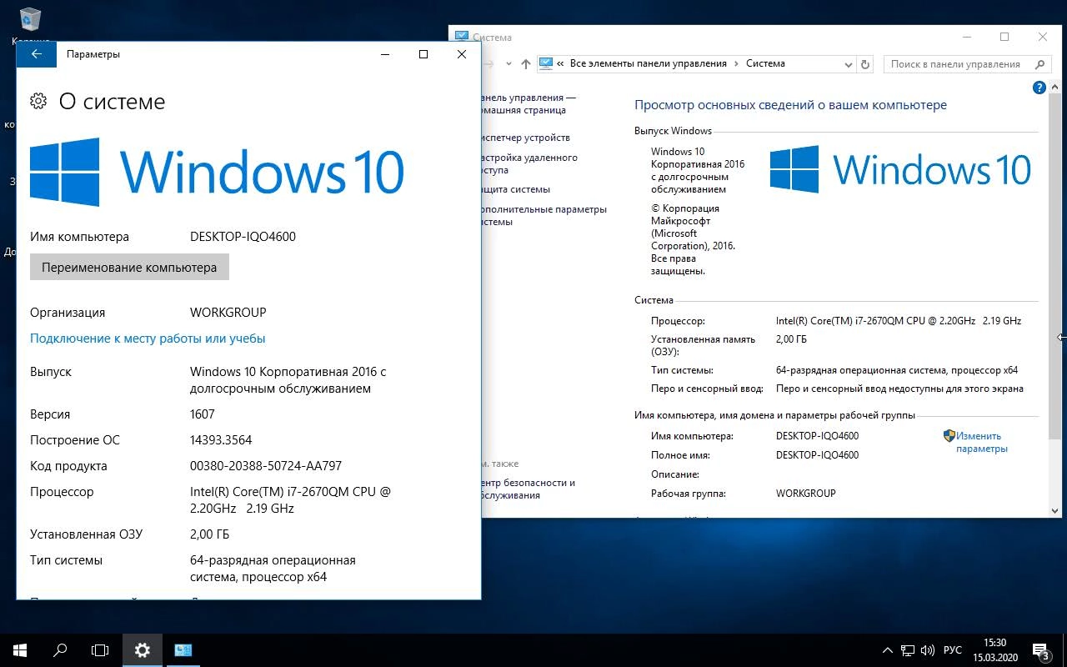
Task: Open Центр безопасности и обслуживания link
Action: (528, 489)
